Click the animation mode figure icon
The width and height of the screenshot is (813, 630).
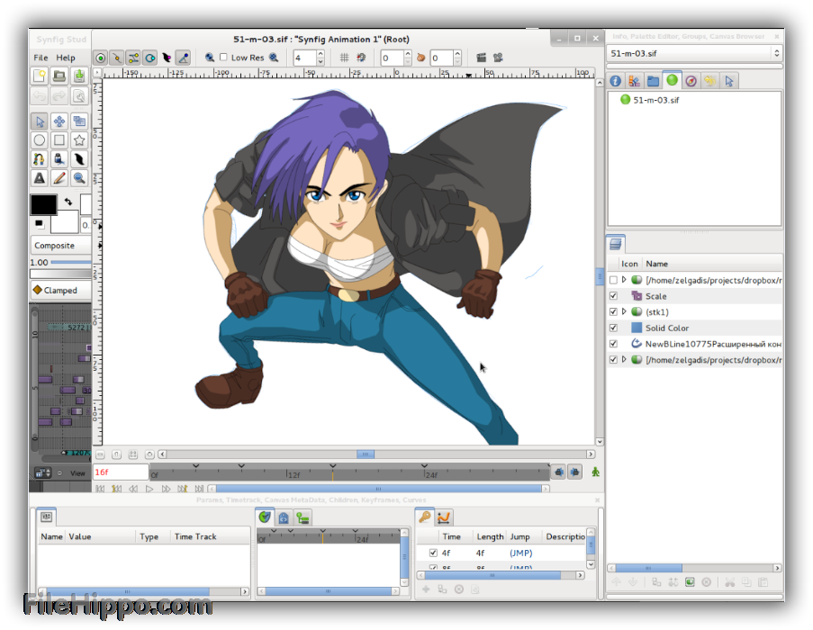596,472
